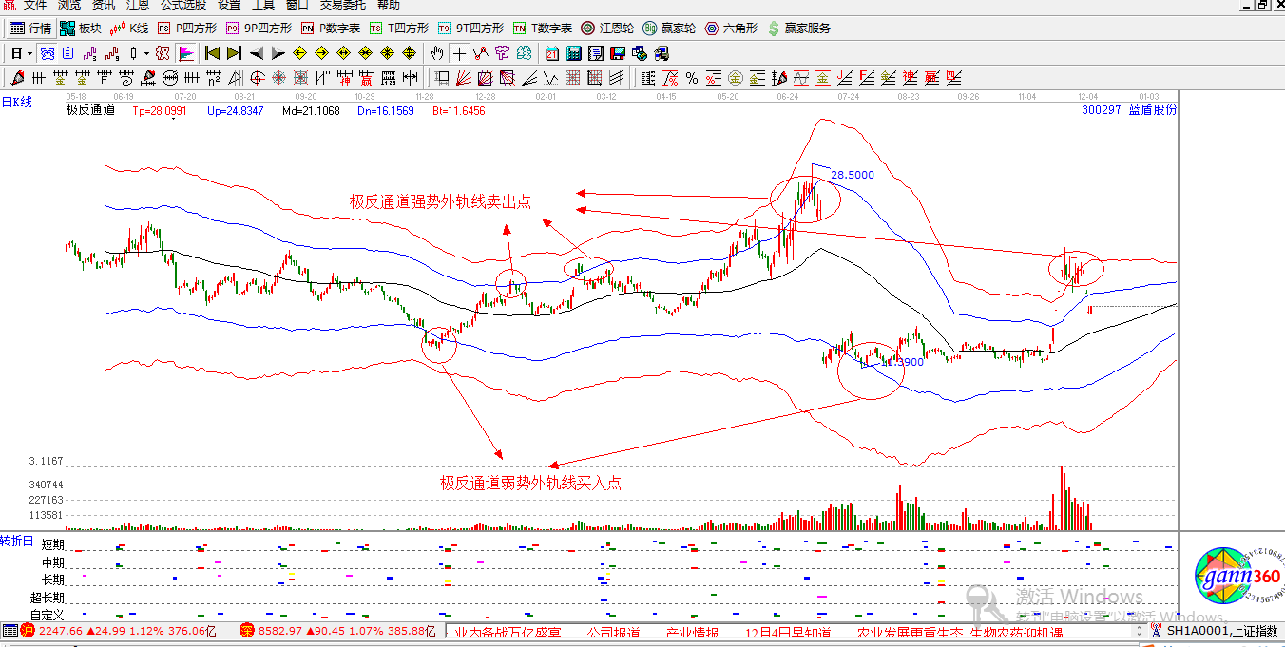The height and width of the screenshot is (647, 1285).
Task: Select the hand pan tool
Action: (x=436, y=53)
